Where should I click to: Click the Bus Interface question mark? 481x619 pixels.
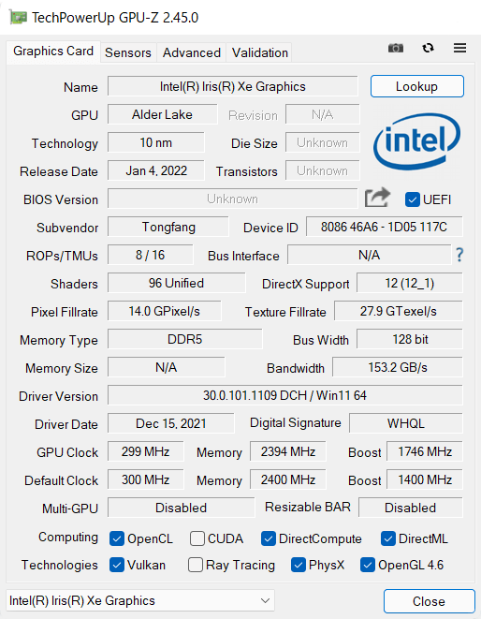point(459,255)
